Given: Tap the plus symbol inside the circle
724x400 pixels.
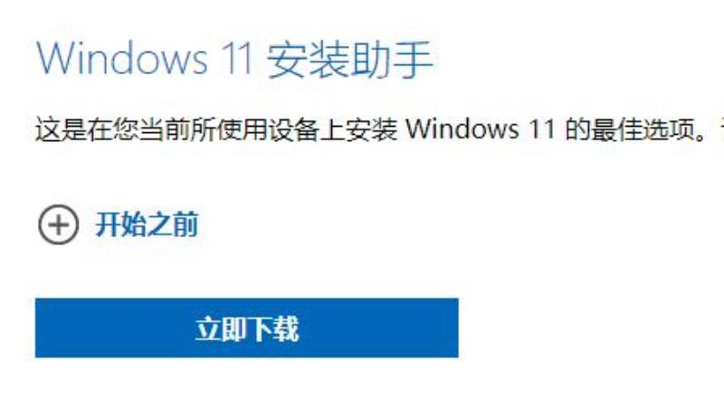Looking at the screenshot, I should (x=58, y=225).
